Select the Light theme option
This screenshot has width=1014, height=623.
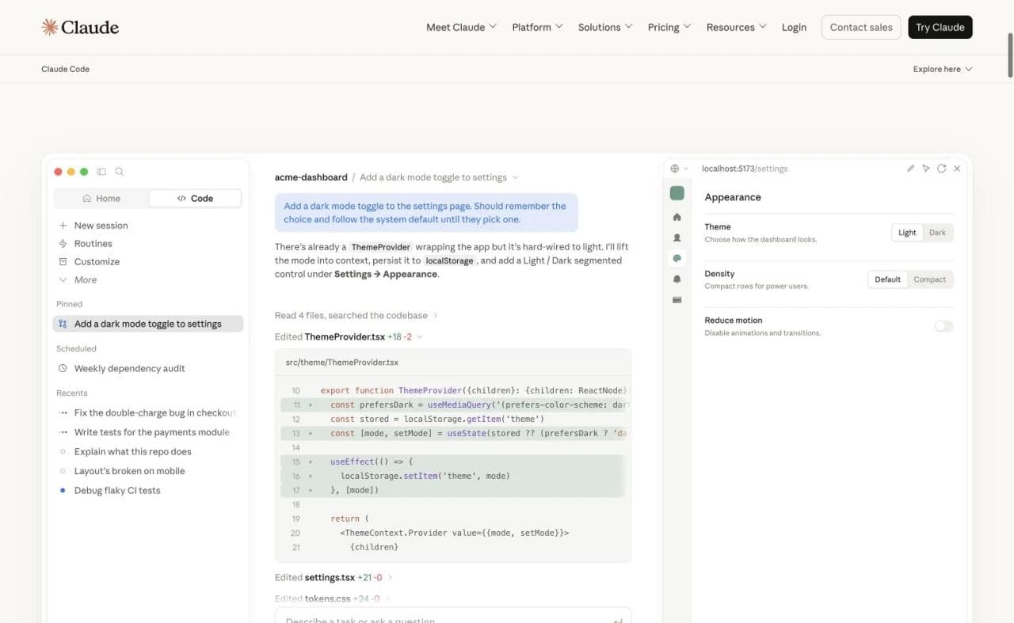coord(907,233)
